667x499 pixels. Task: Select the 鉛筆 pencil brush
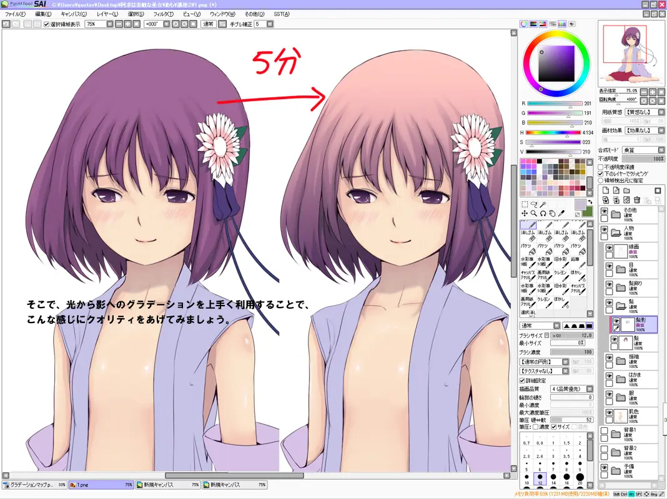(x=578, y=261)
